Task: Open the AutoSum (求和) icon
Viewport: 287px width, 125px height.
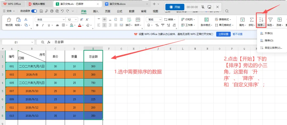Action: [x=252, y=20]
